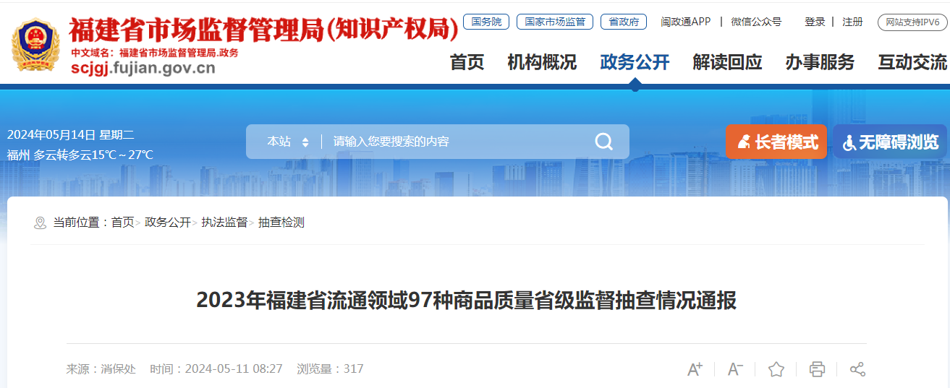Click the location pin breadcrumb icon

pos(40,223)
